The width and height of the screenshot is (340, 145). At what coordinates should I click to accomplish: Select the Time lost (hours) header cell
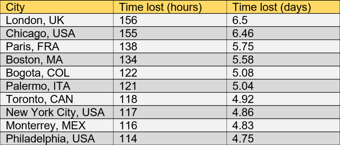click(x=160, y=7)
